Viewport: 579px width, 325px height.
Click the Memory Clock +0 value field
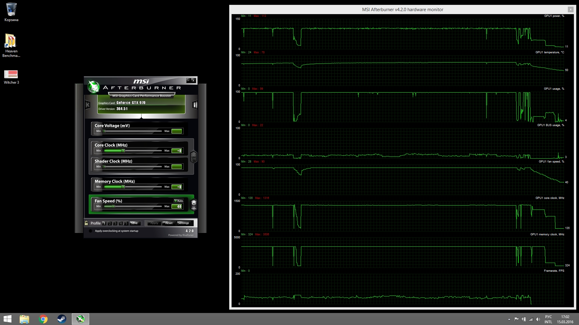click(177, 187)
